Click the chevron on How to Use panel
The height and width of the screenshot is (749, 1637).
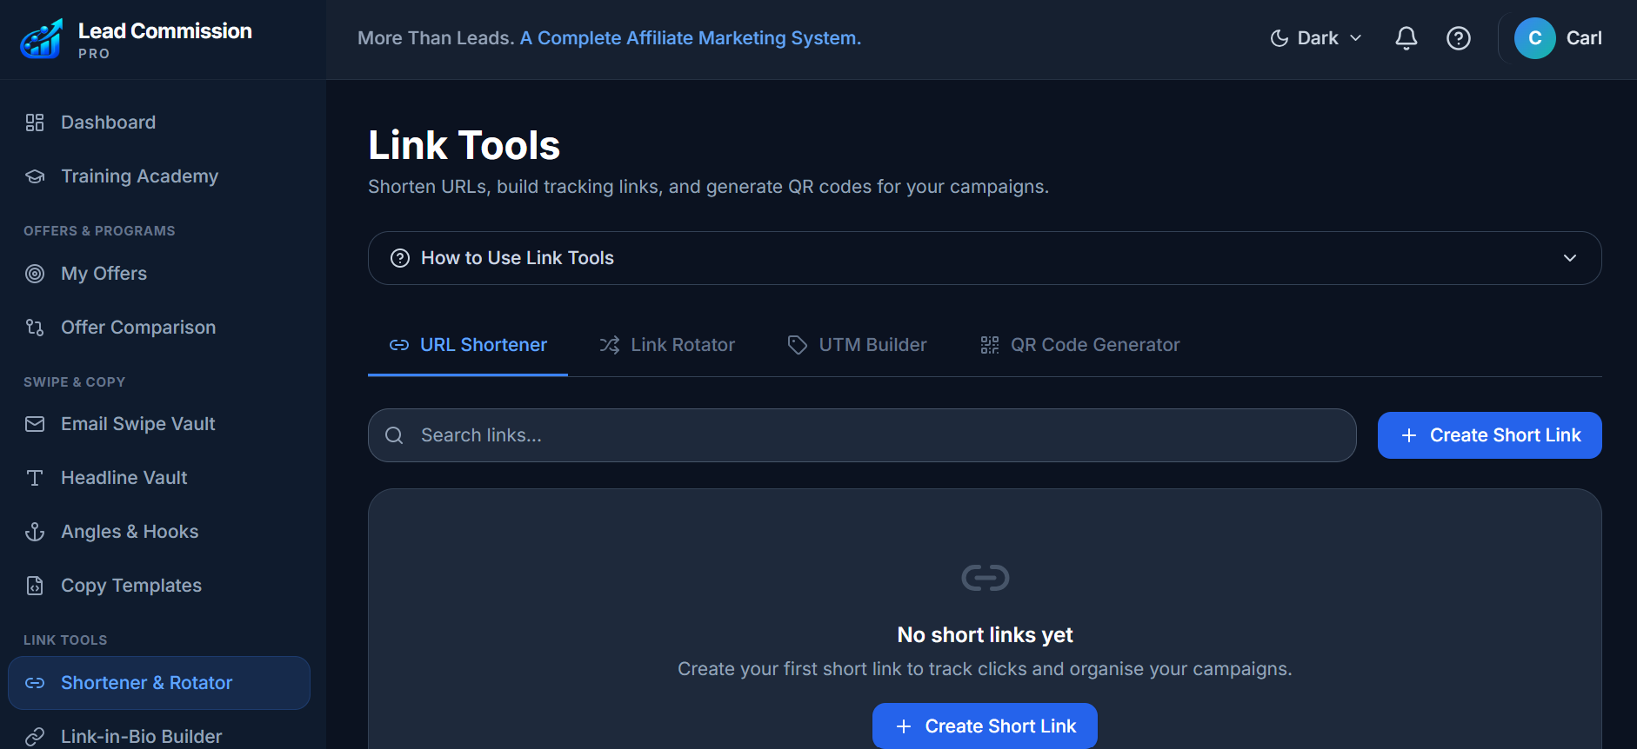click(1570, 258)
